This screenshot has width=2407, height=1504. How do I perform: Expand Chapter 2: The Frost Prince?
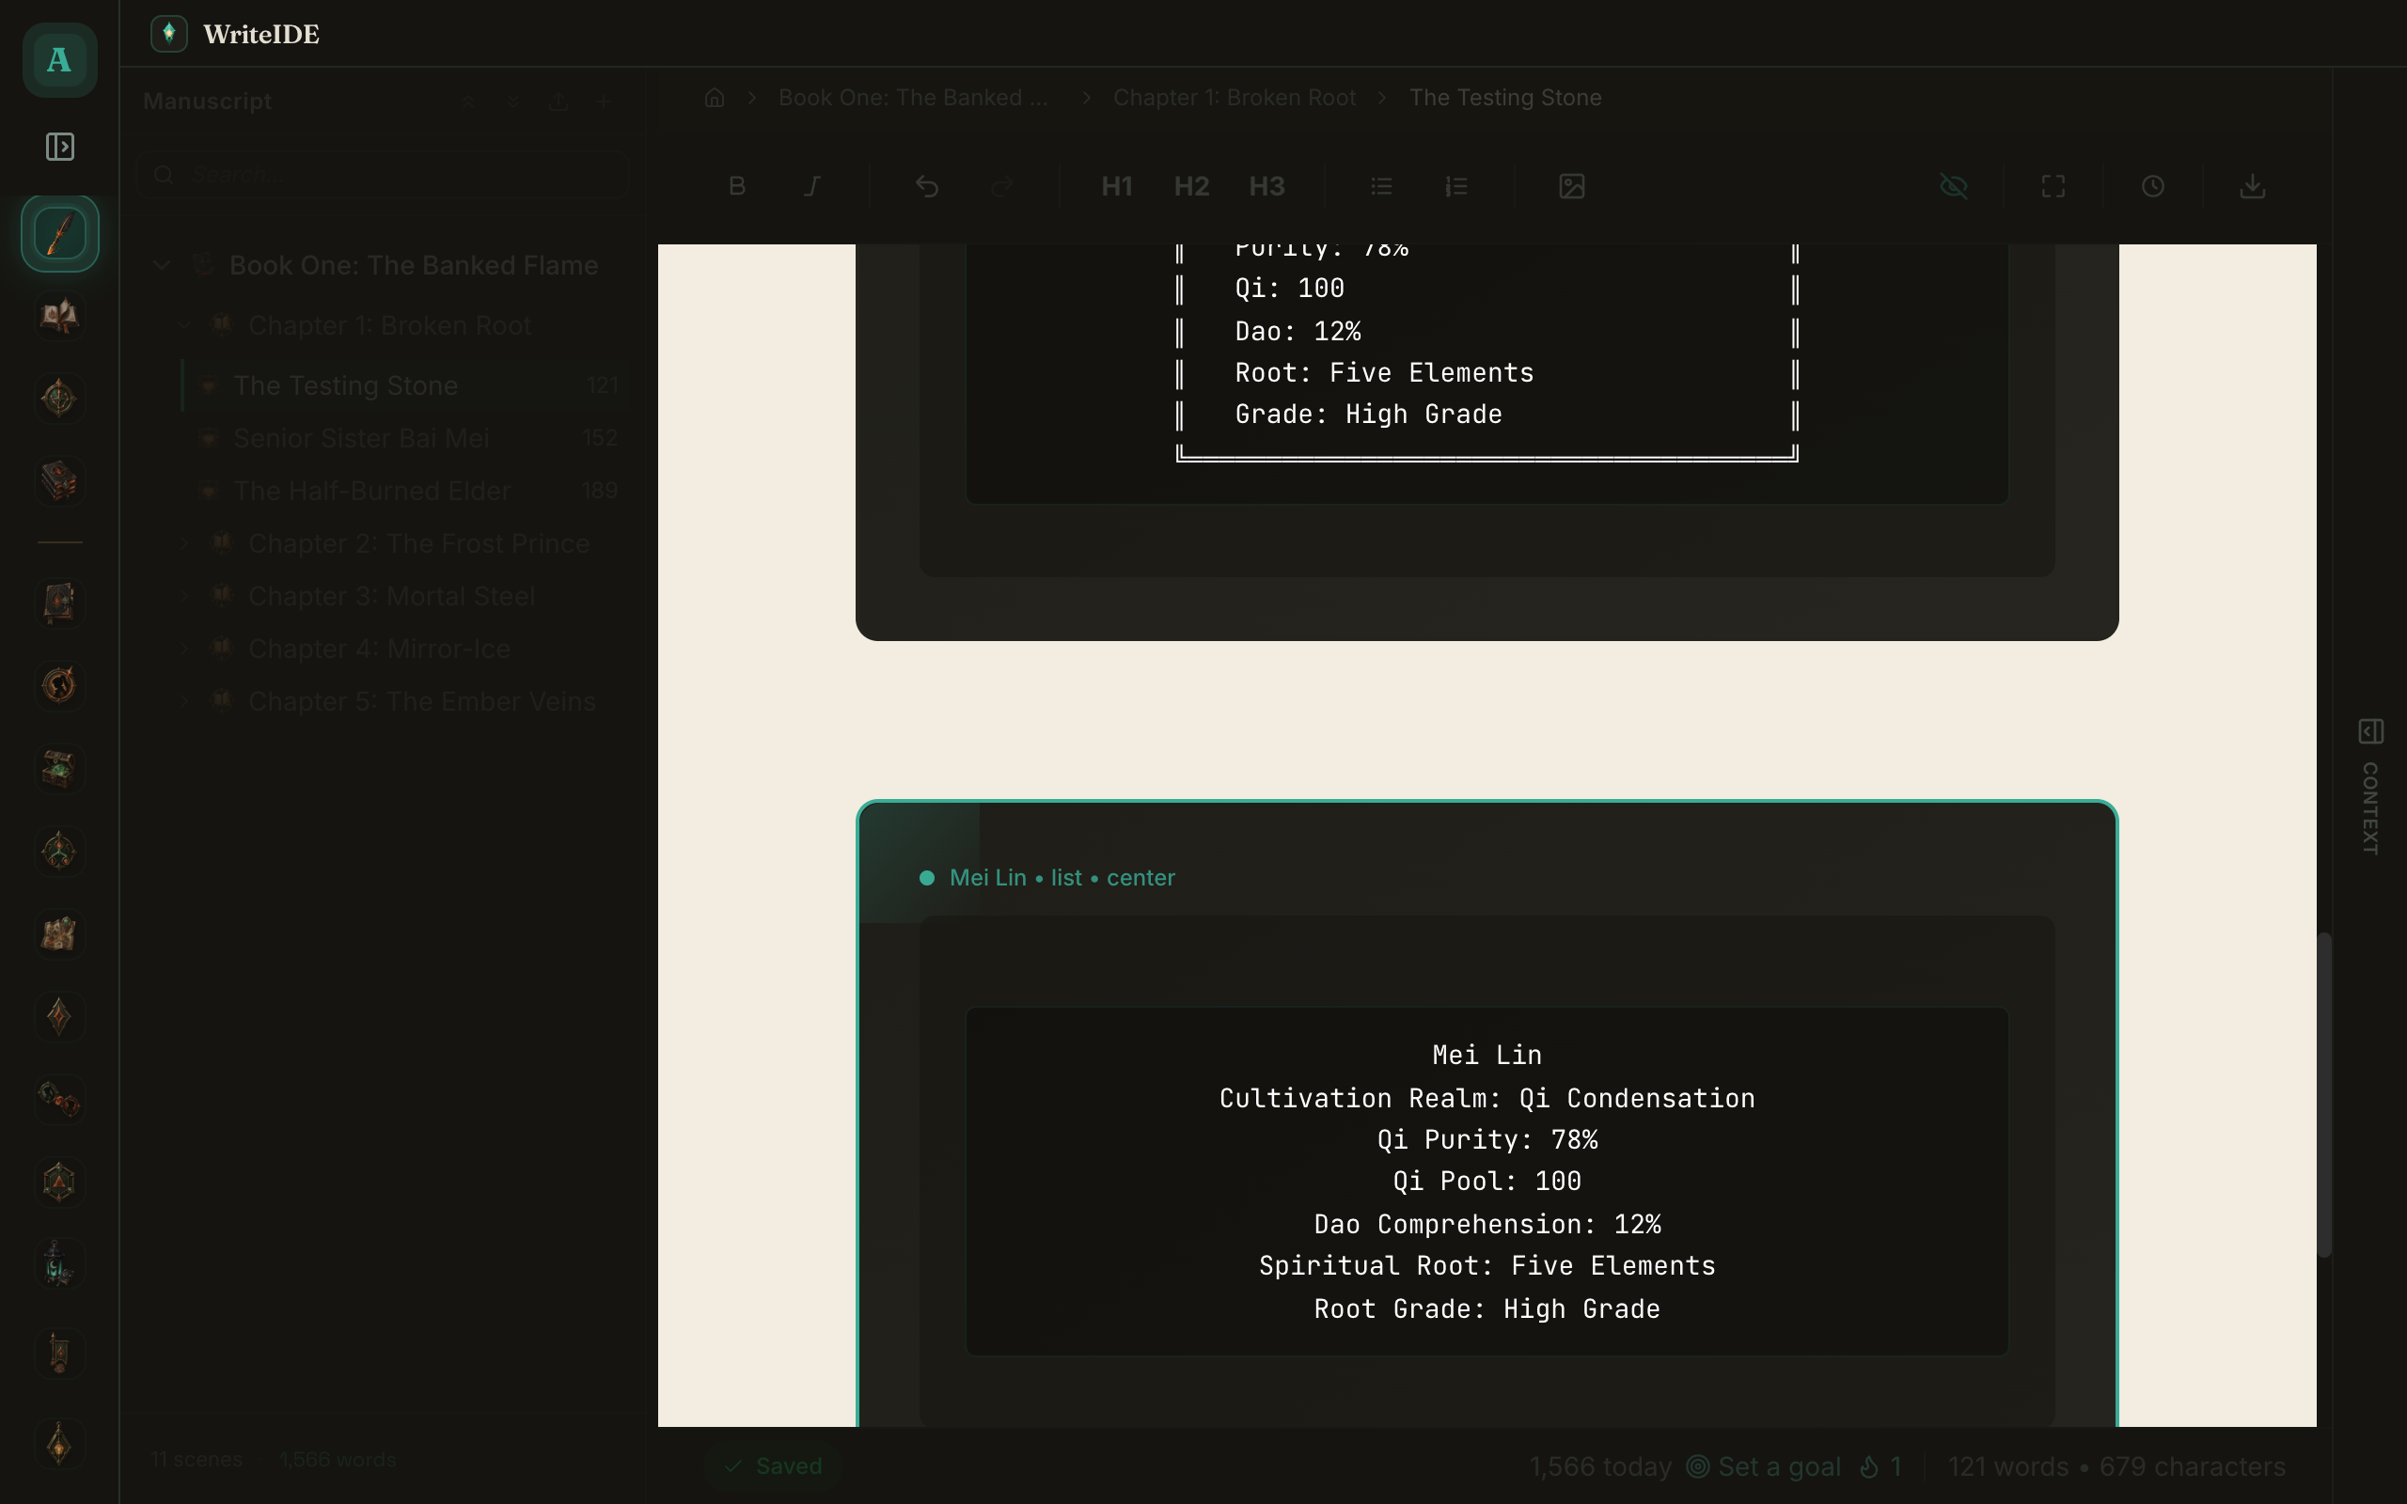point(185,543)
